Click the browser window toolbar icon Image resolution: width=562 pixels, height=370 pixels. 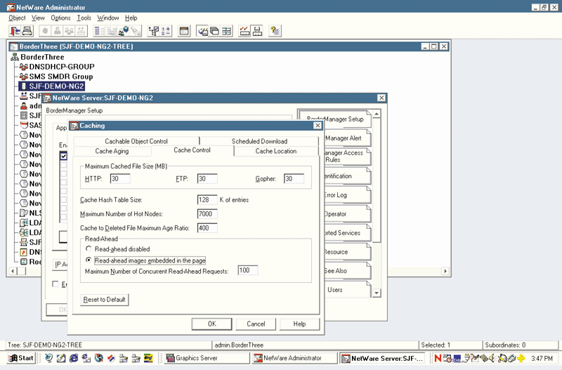(184, 31)
